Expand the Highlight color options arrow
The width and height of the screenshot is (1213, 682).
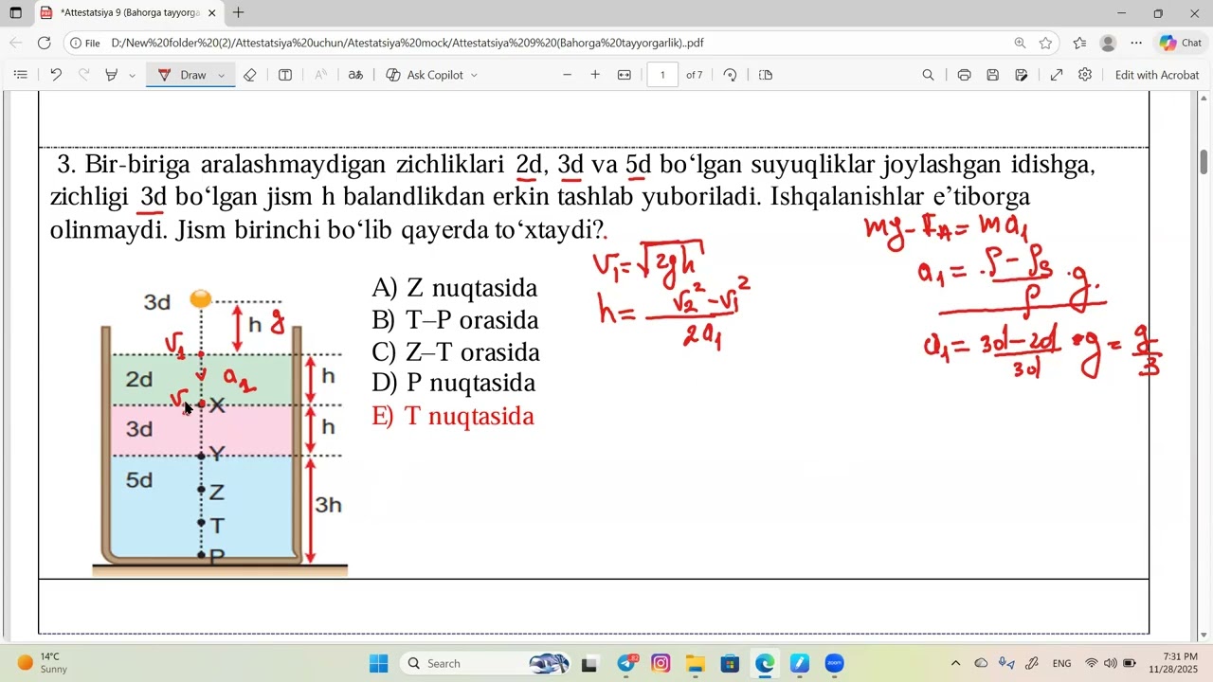point(132,75)
